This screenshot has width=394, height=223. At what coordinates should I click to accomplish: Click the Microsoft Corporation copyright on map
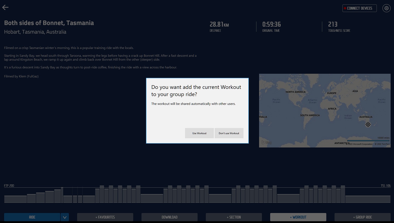pos(359,144)
